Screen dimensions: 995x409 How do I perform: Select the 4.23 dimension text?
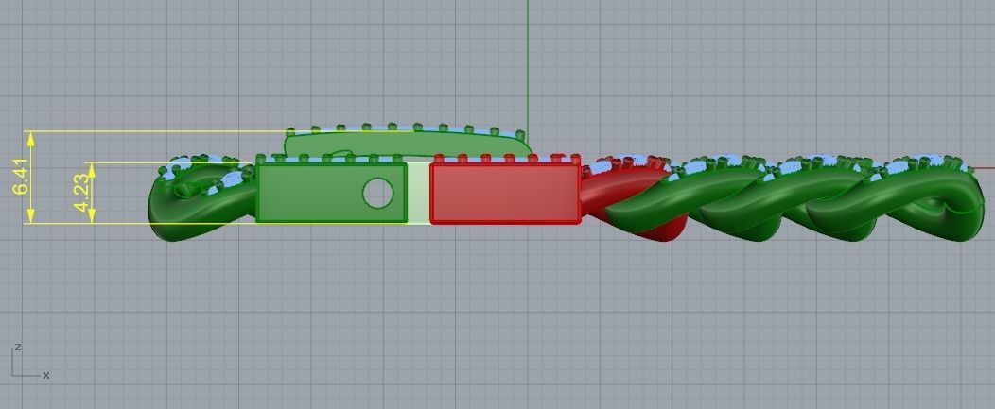click(x=82, y=194)
